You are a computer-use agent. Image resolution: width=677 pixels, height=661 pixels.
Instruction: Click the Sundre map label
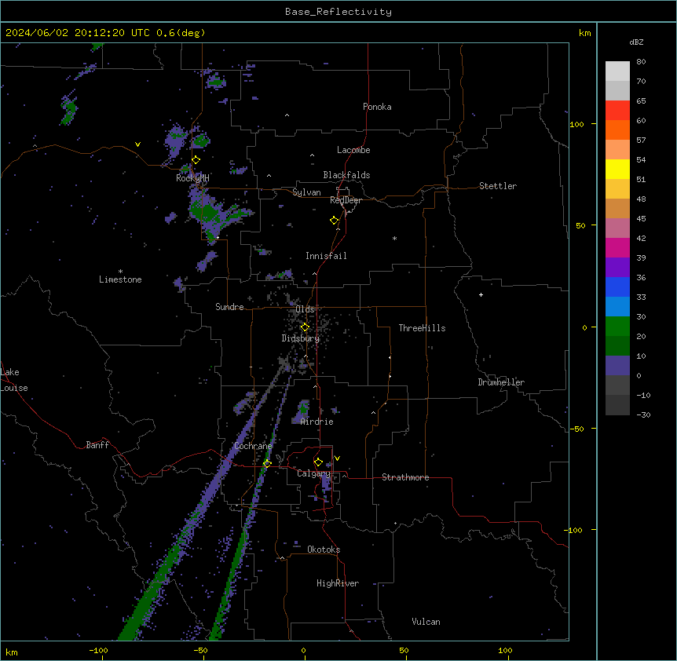pos(229,307)
